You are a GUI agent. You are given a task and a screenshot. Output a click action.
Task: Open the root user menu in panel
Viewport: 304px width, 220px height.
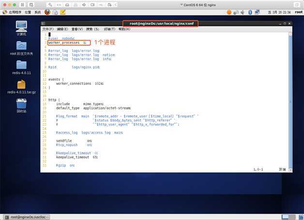(x=299, y=12)
